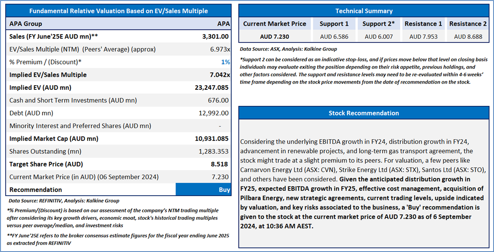Image resolution: width=494 pixels, height=252 pixels.
Task: Click the 'Support 2*' column header
Action: [379, 24]
